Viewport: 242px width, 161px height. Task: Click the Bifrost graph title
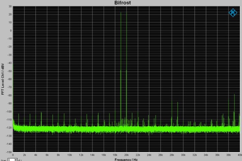(123, 3)
